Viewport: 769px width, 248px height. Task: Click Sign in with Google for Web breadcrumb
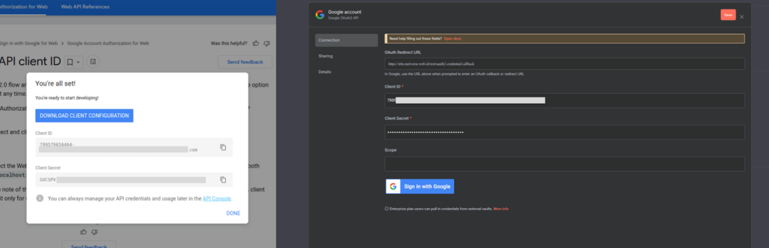[x=29, y=43]
